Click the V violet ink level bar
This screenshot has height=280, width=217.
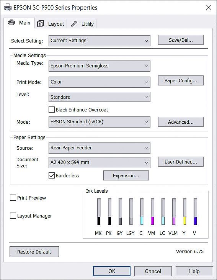[195, 212]
